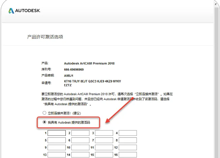220x158 pixels.
Task: Select the 立即连接并激活 radio button
Action: click(x=44, y=113)
